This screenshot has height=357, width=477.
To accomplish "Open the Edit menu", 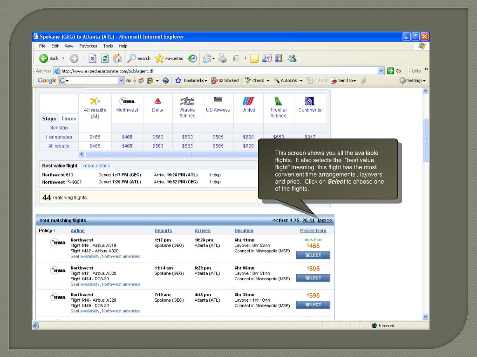I will pos(55,46).
